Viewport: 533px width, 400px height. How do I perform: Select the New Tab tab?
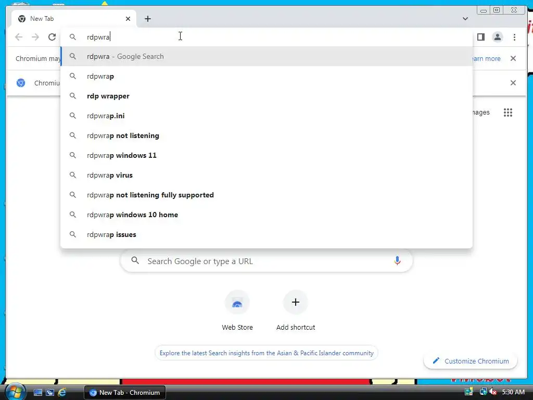pos(74,19)
